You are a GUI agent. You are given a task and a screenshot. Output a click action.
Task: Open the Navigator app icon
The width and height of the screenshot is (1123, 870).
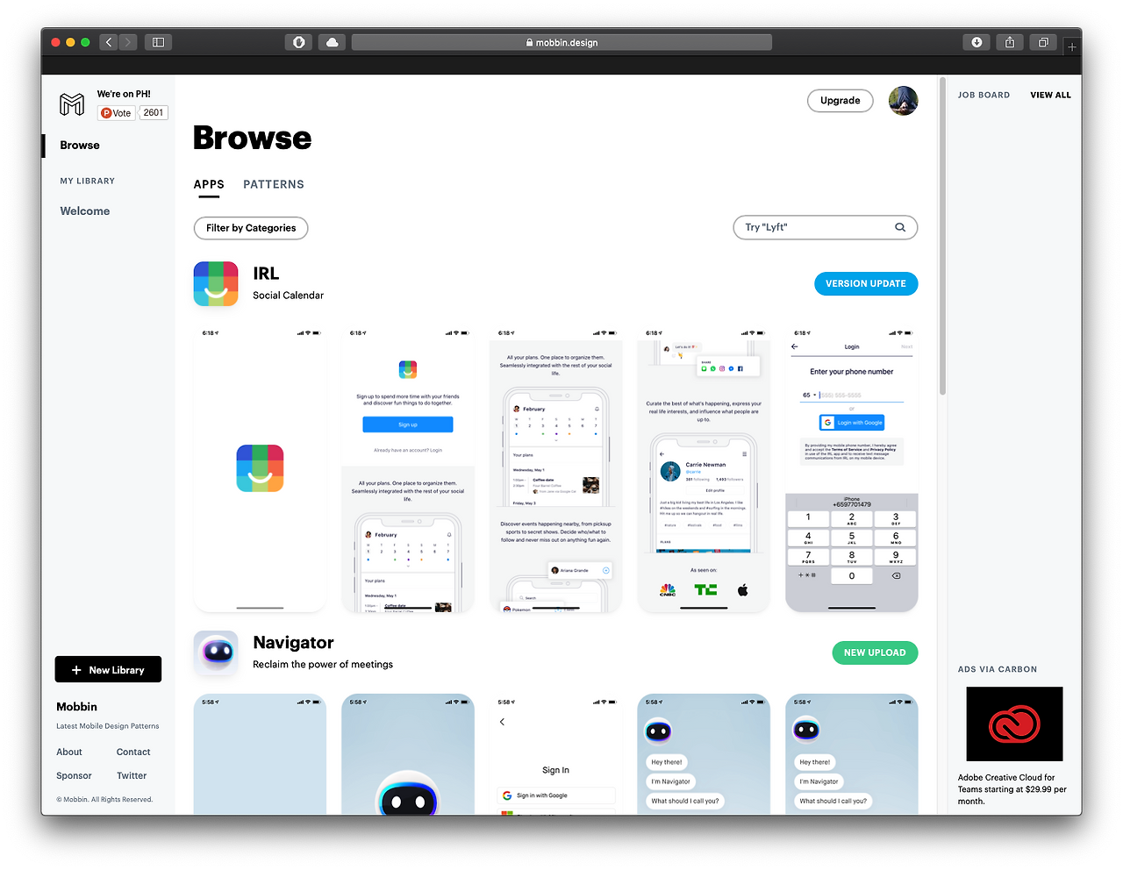click(x=216, y=652)
